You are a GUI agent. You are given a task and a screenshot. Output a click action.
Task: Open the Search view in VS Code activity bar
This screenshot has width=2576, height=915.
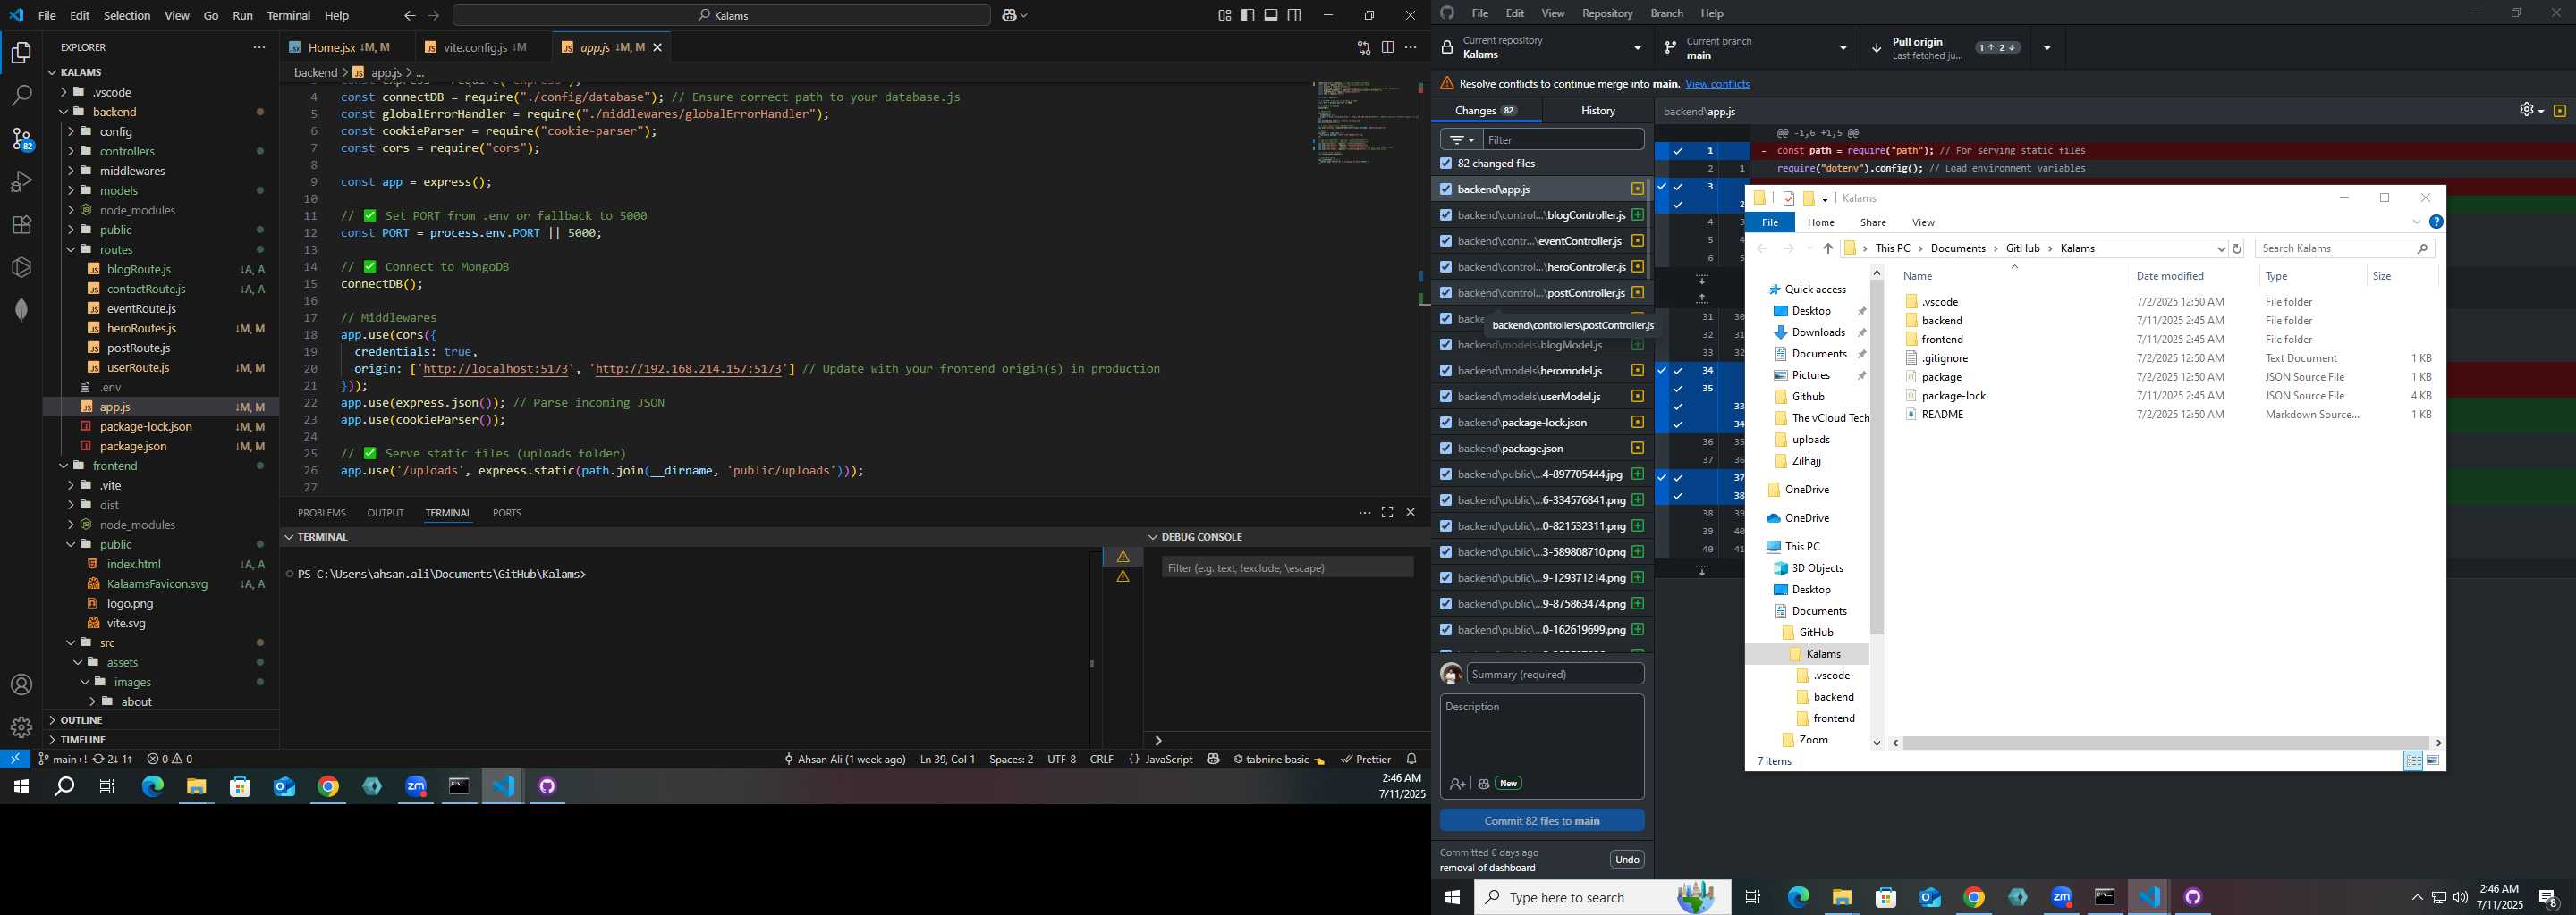(21, 96)
